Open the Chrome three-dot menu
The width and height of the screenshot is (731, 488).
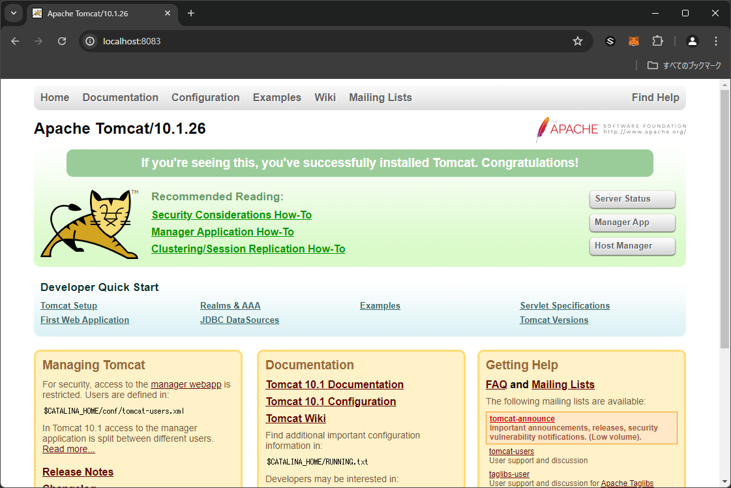pyautogui.click(x=716, y=40)
